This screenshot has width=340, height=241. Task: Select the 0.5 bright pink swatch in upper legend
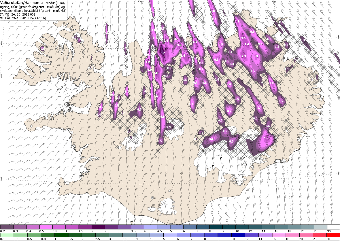(46, 227)
